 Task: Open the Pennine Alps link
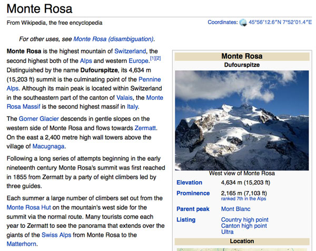click(150, 79)
